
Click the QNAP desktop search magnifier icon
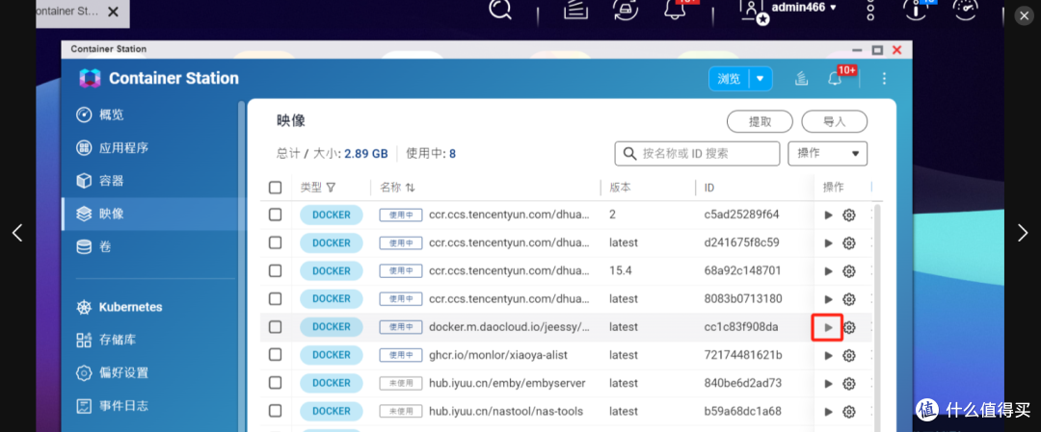(499, 8)
